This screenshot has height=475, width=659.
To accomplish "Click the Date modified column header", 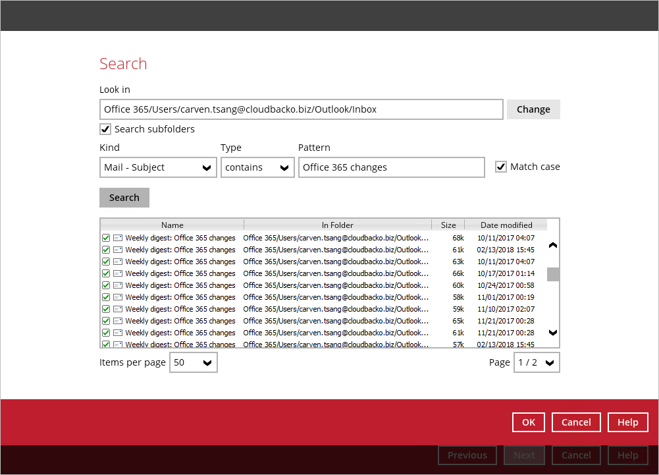I will pos(506,225).
